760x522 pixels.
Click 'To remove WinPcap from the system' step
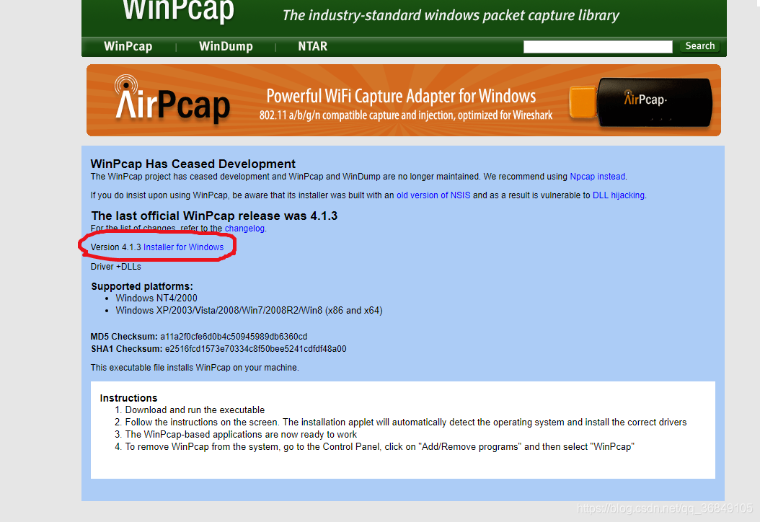[379, 447]
